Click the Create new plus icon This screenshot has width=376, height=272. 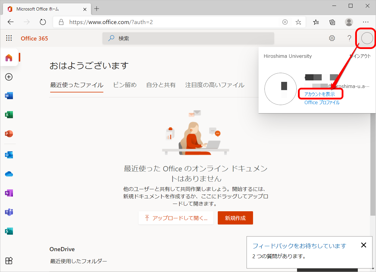coord(9,77)
